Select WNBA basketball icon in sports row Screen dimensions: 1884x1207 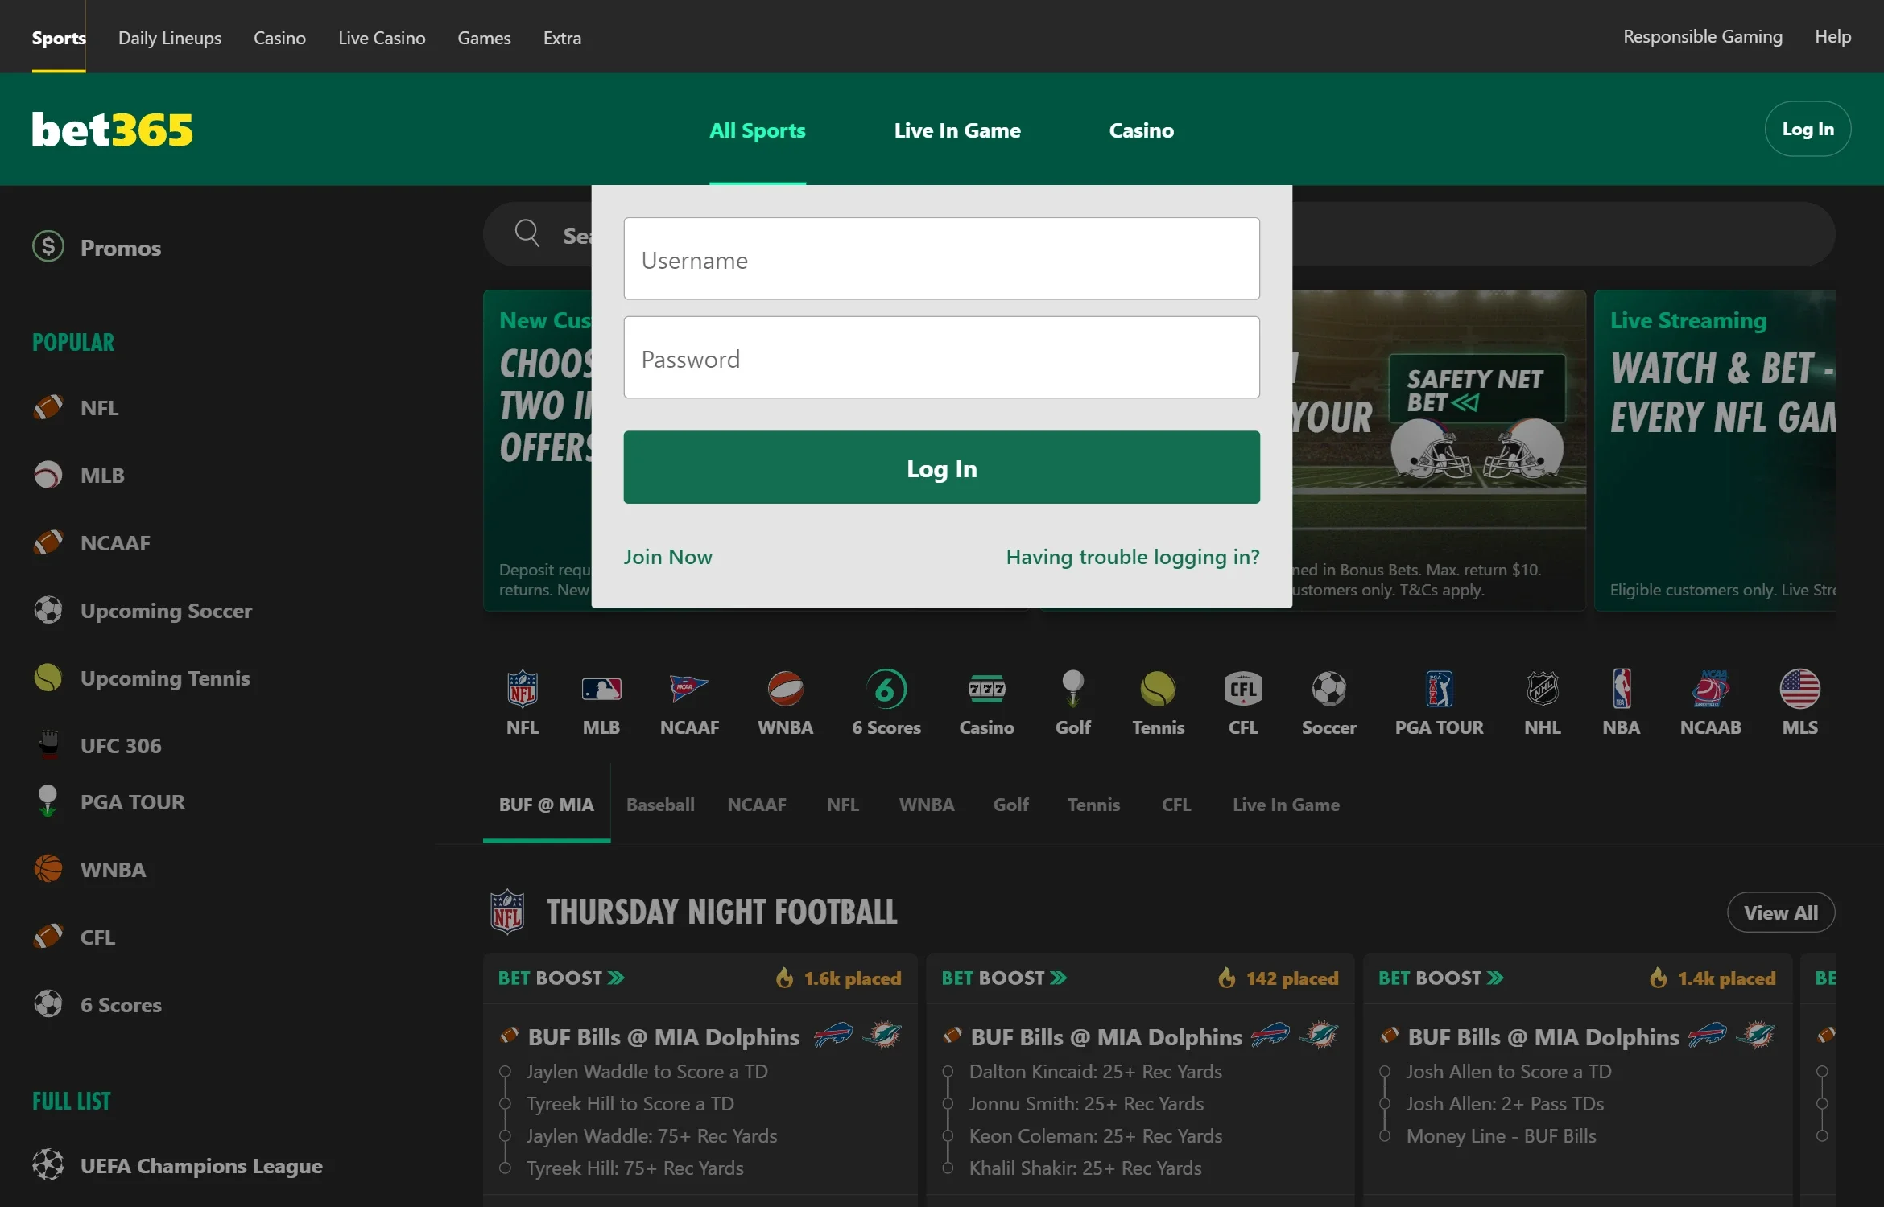785,689
